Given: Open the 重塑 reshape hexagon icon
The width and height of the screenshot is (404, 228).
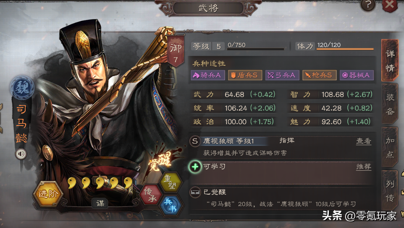Looking at the screenshot, I should pyautogui.click(x=170, y=182).
